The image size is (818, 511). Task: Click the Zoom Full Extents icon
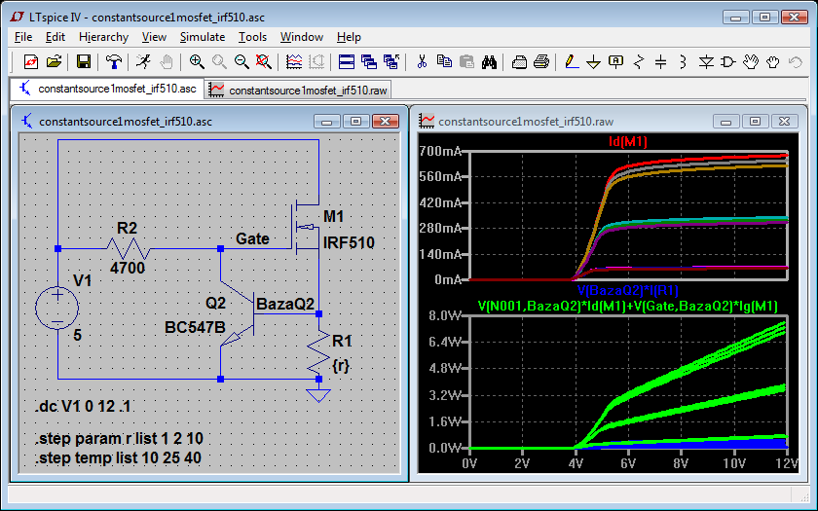coord(264,62)
